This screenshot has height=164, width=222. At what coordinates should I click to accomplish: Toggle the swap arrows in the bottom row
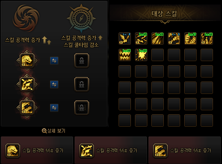coord(54,108)
